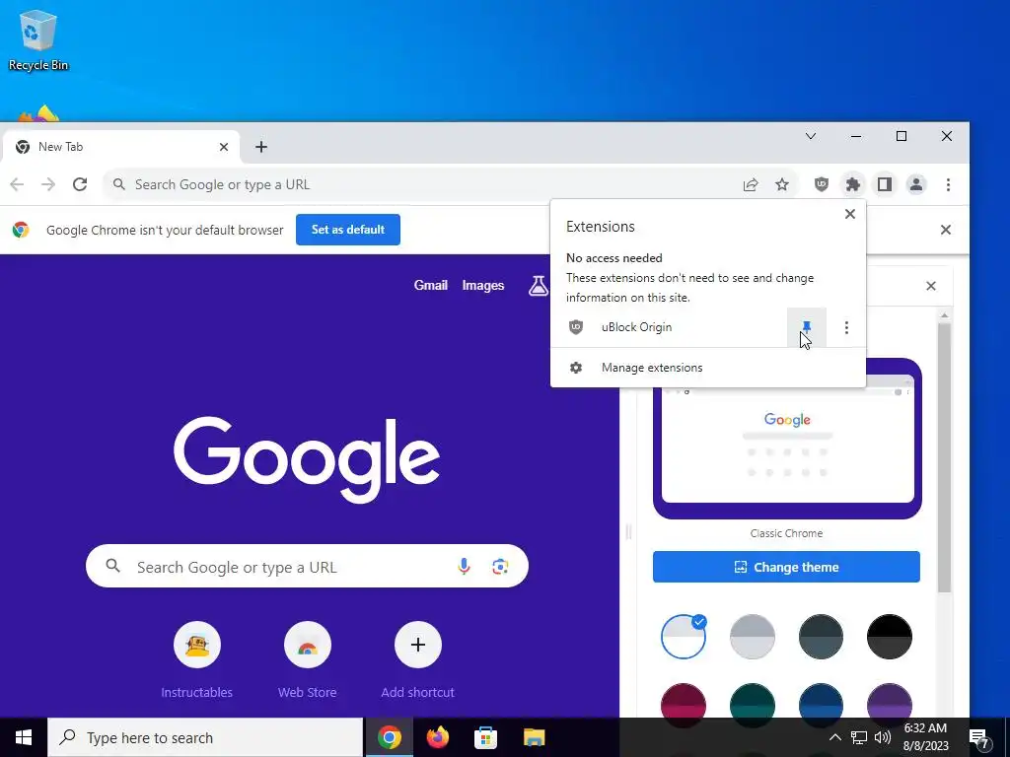Close the Extensions popup
Image resolution: width=1010 pixels, height=757 pixels.
pos(850,214)
